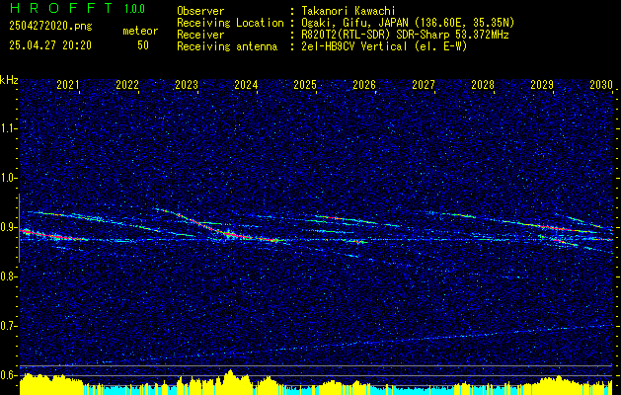The width and height of the screenshot is (621, 395).
Task: Click the HROFFT title text
Action: pyautogui.click(x=61, y=8)
